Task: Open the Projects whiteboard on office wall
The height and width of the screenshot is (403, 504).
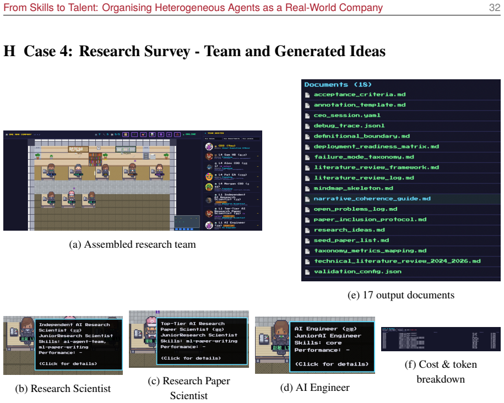Action: (126, 149)
